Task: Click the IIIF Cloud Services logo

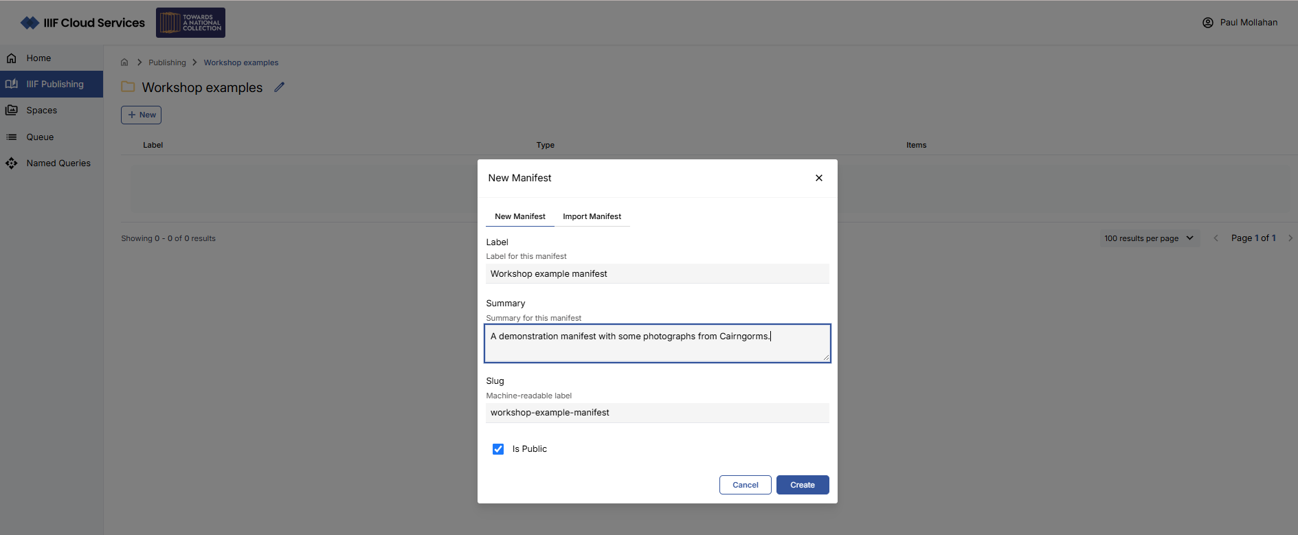Action: pos(83,23)
